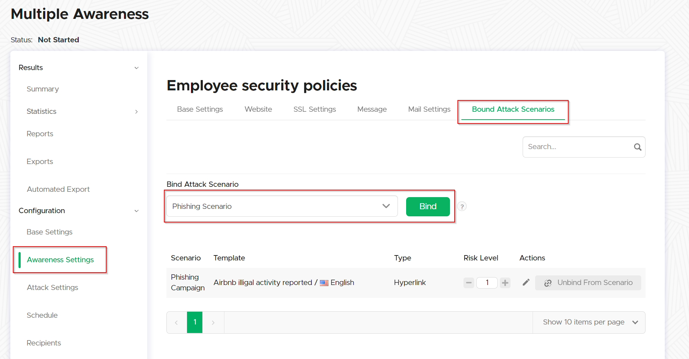
Task: Open the SSL Settings tab
Action: click(315, 109)
